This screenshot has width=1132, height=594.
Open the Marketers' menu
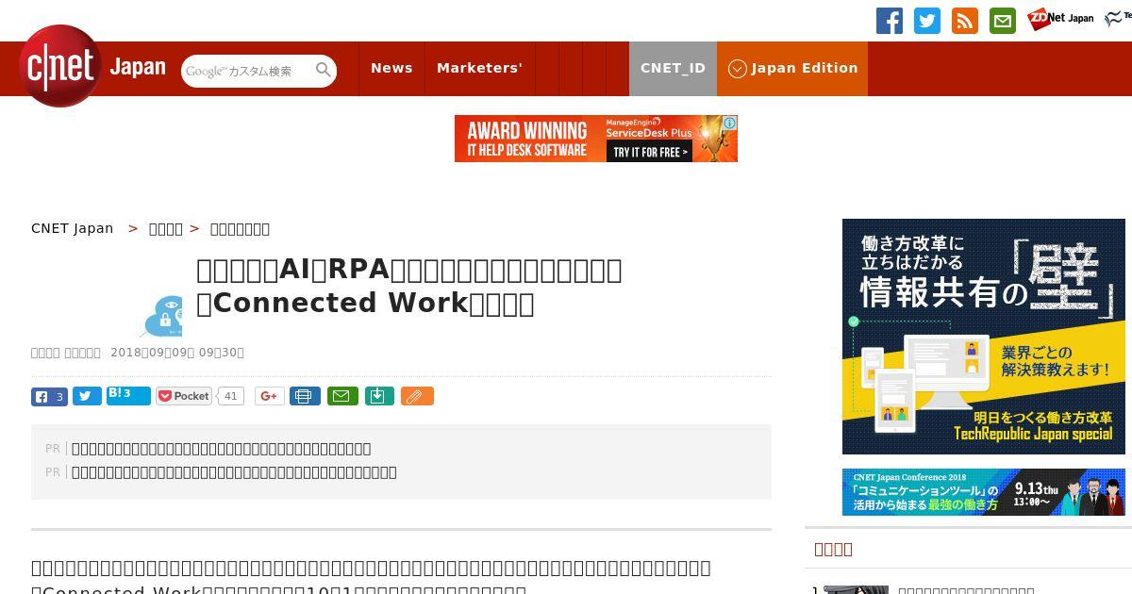pos(479,68)
